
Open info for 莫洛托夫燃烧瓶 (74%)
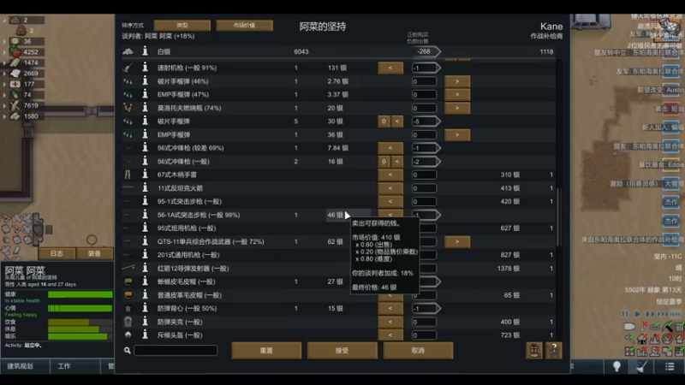[145, 108]
